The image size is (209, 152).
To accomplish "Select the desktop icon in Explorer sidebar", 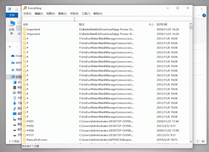I will click(x=15, y=113).
